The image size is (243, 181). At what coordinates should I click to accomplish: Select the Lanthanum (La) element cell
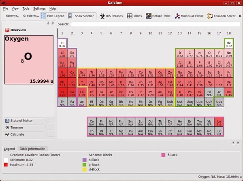[82, 92]
